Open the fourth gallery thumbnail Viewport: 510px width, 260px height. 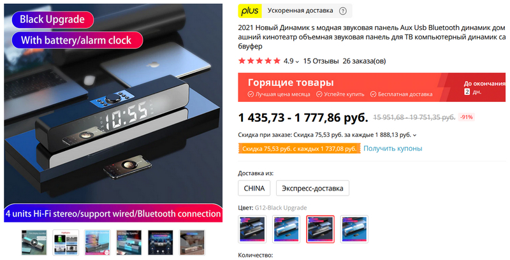pyautogui.click(x=129, y=242)
